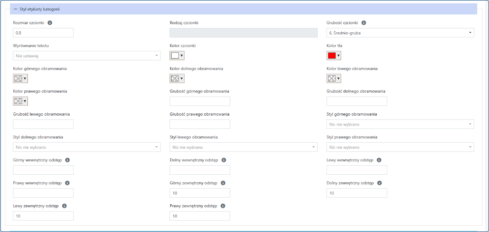Click info icon for Lewy zewnętrzny odstęp
Viewport: 489px width, 232px height.
click(x=64, y=206)
